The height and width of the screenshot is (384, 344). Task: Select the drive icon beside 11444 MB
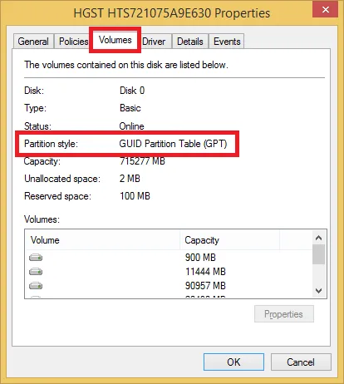click(36, 272)
